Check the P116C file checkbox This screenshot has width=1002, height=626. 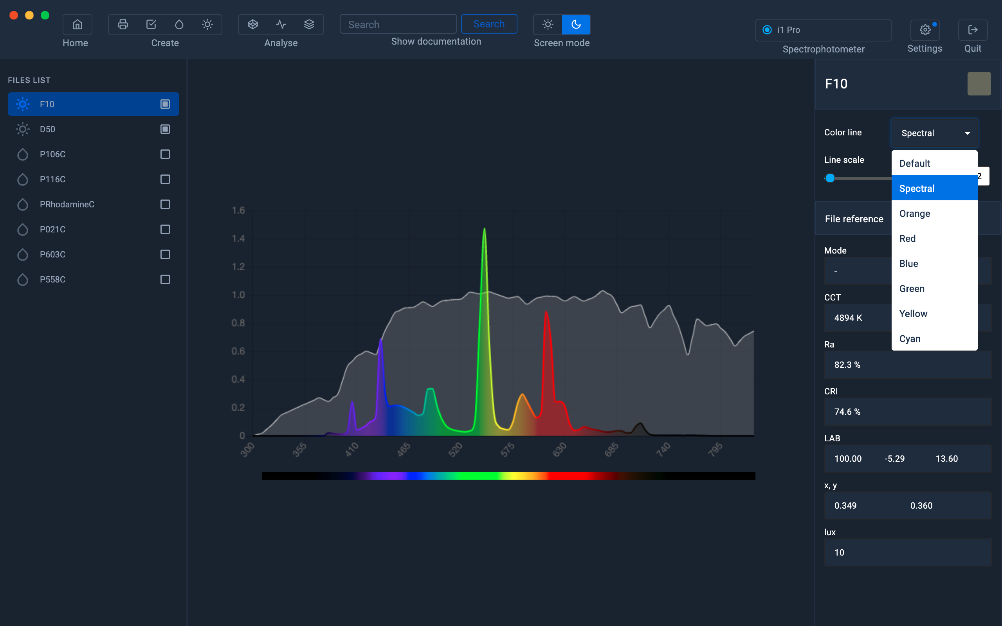coord(165,179)
